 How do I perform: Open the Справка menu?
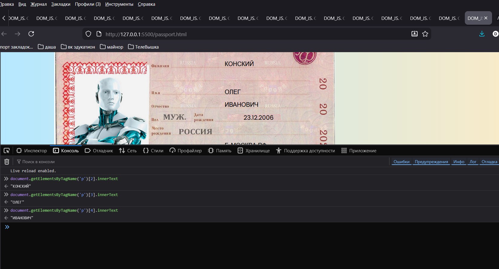click(x=146, y=4)
